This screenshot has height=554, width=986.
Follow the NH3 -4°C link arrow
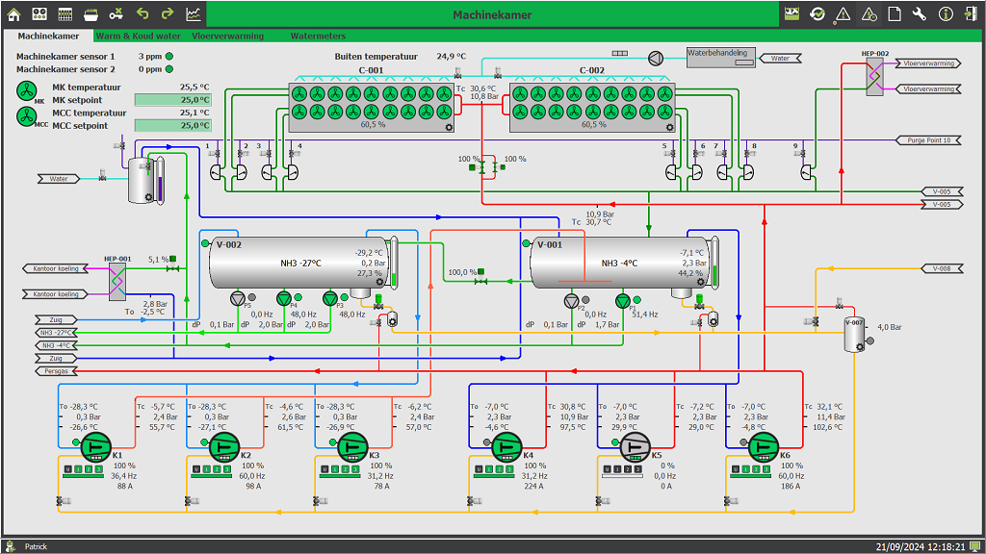[x=57, y=345]
